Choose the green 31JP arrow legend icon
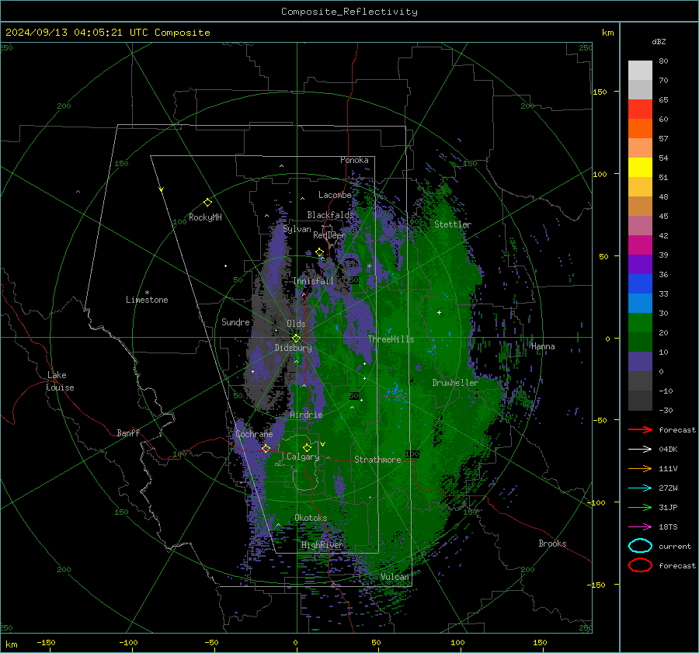 (640, 507)
